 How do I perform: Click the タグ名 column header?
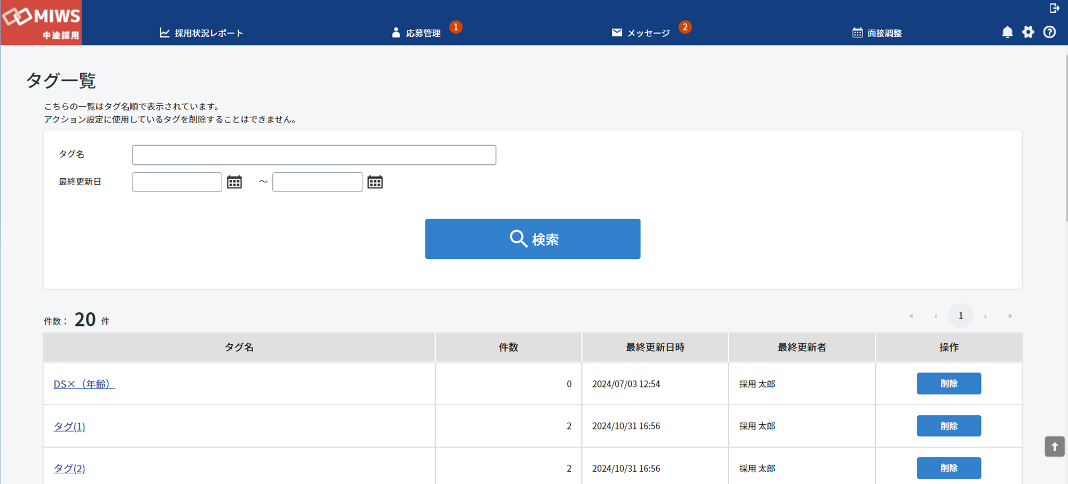click(x=239, y=347)
